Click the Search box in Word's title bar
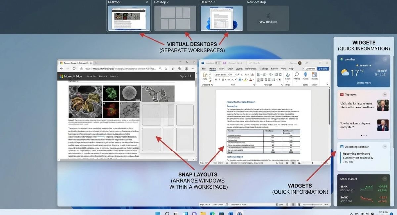This screenshot has height=215, width=397. [266, 63]
